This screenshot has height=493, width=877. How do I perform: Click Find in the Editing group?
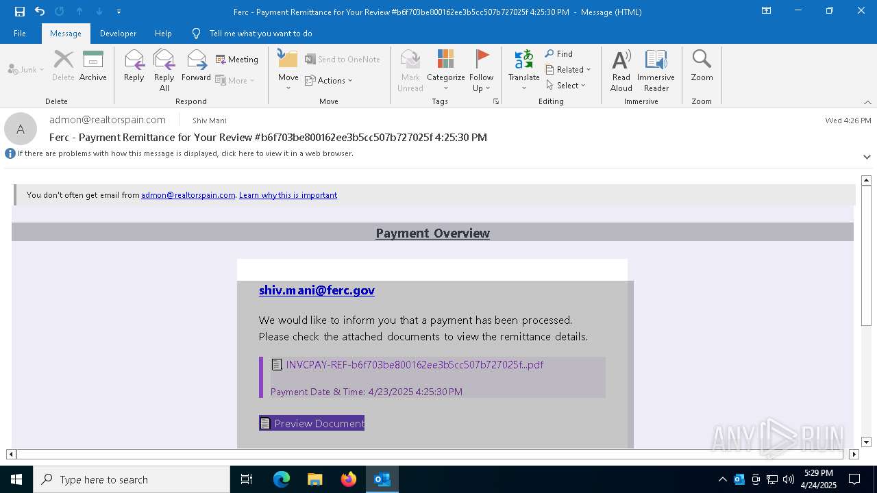(559, 53)
